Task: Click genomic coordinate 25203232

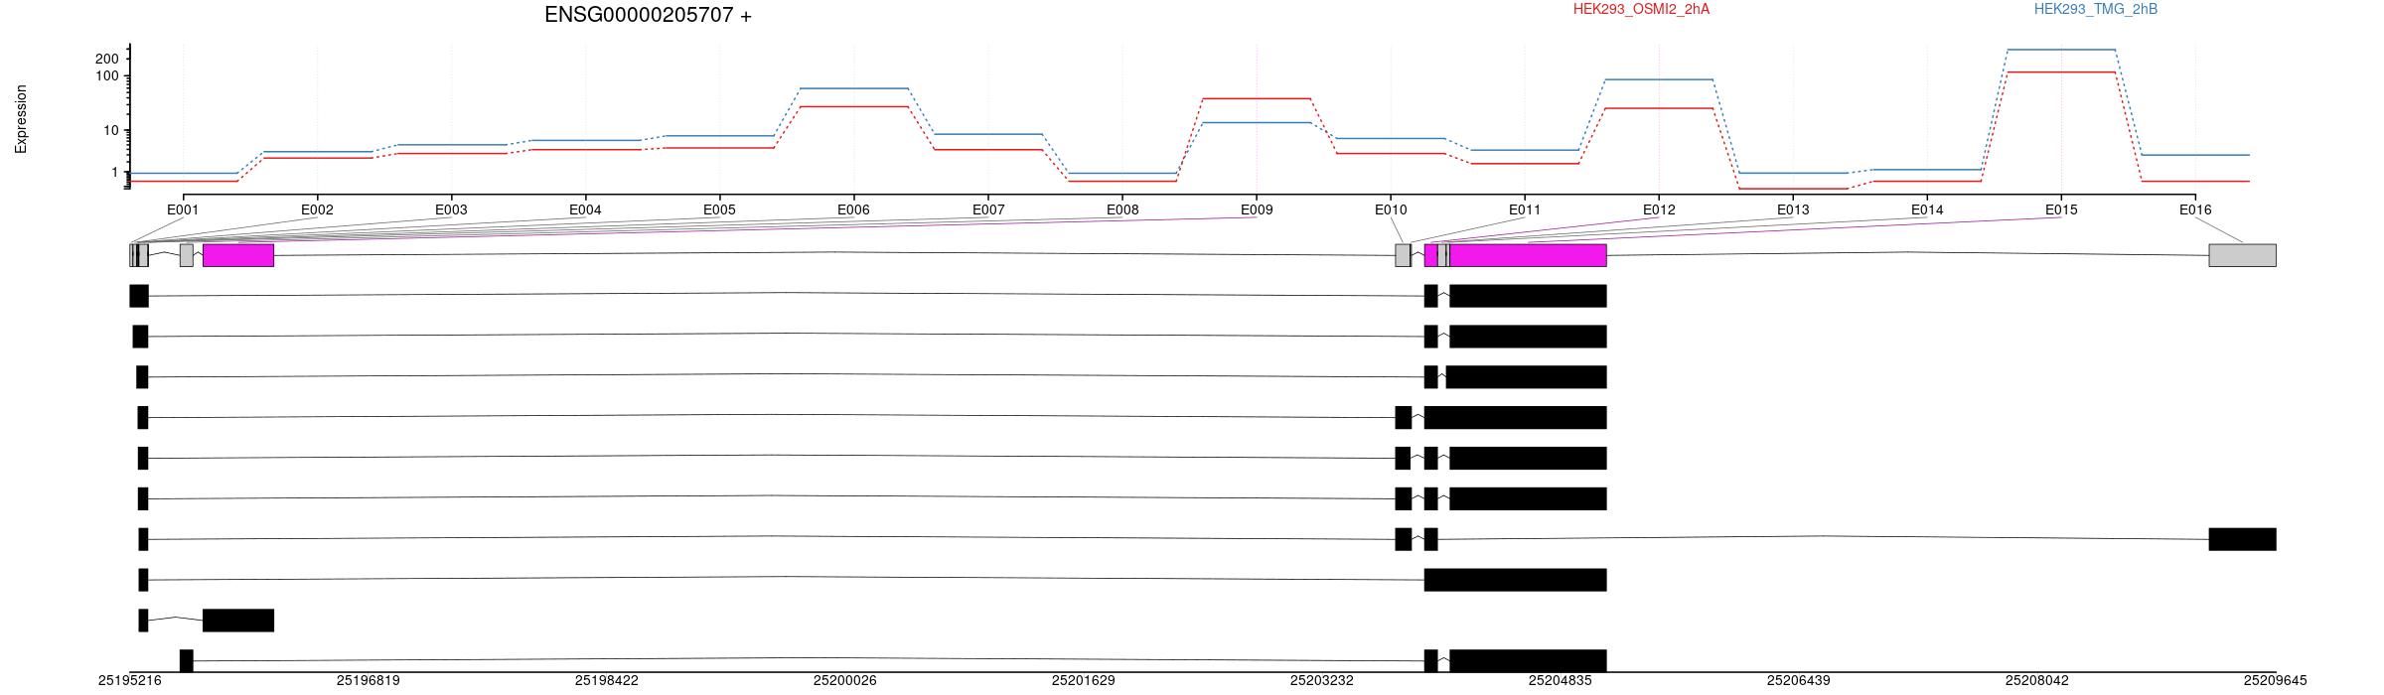Action: [1322, 680]
